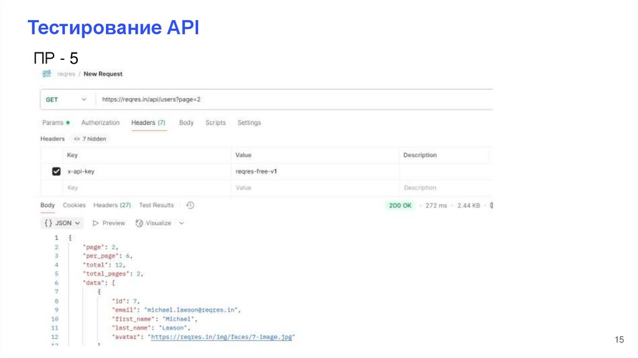This screenshot has width=638, height=358.
Task: Click the eye icon for 7 hidden headers
Action: [77, 139]
